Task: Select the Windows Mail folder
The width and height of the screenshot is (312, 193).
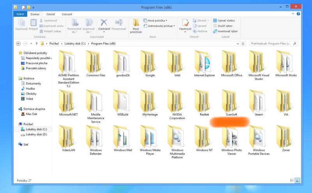Action: point(123,139)
